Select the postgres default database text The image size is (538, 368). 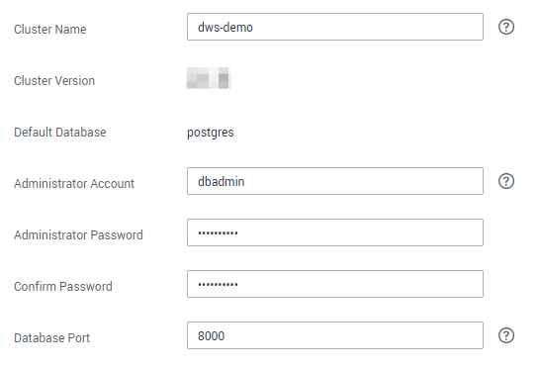[211, 133]
